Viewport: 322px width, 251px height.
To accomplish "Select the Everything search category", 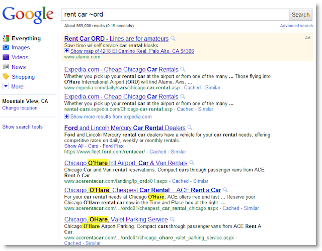I will [26, 38].
